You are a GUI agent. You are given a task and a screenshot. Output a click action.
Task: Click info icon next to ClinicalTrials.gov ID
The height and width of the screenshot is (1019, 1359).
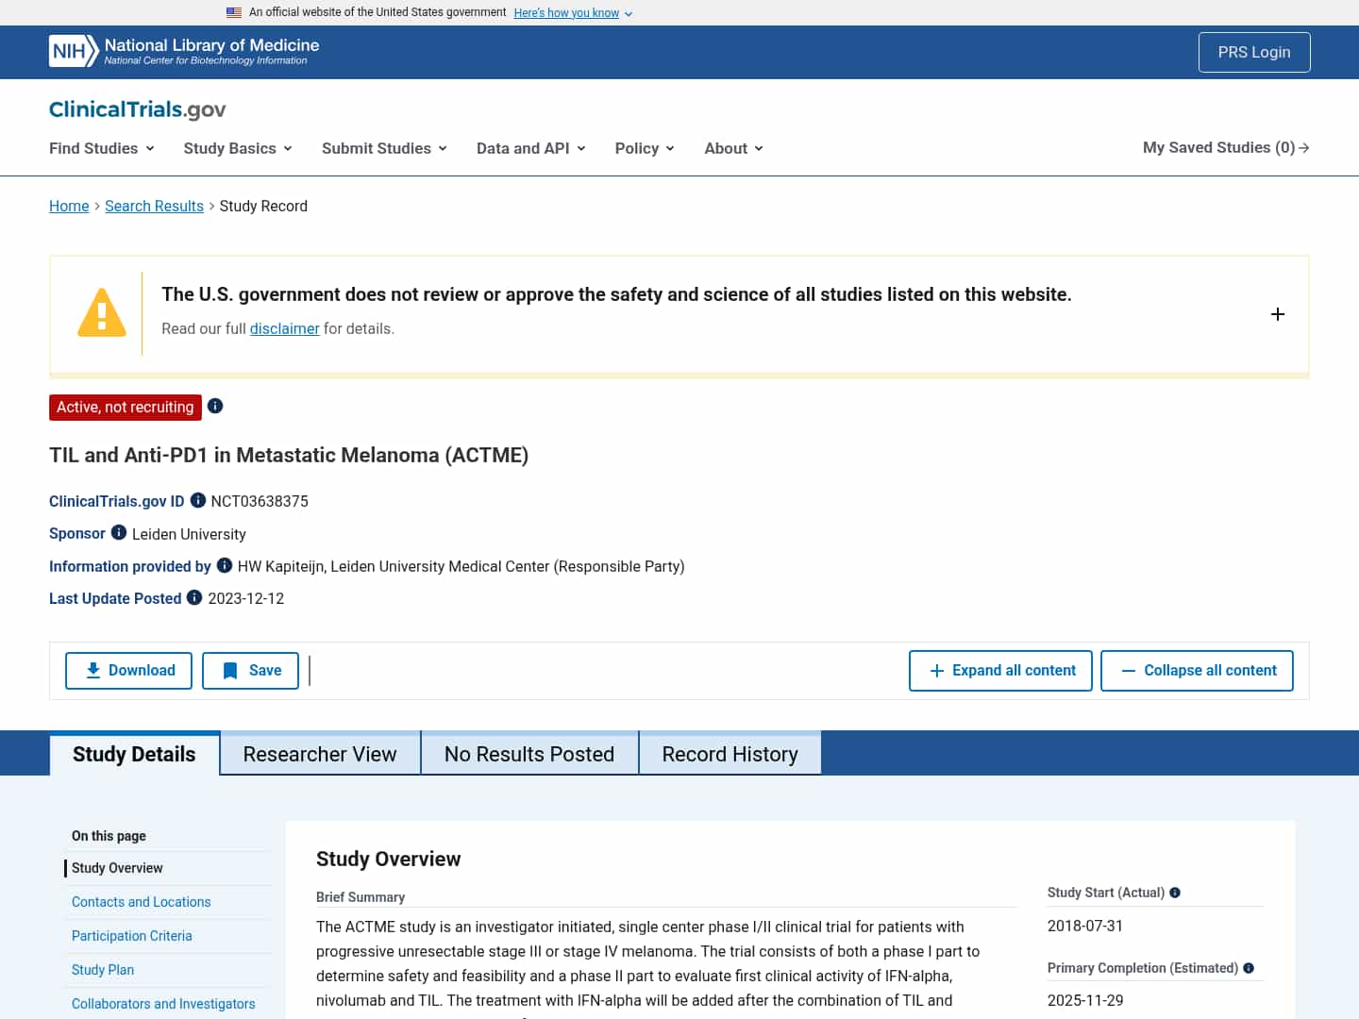pos(198,500)
